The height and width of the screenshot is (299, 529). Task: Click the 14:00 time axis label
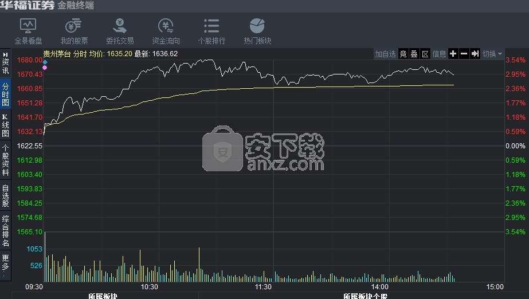pos(380,287)
